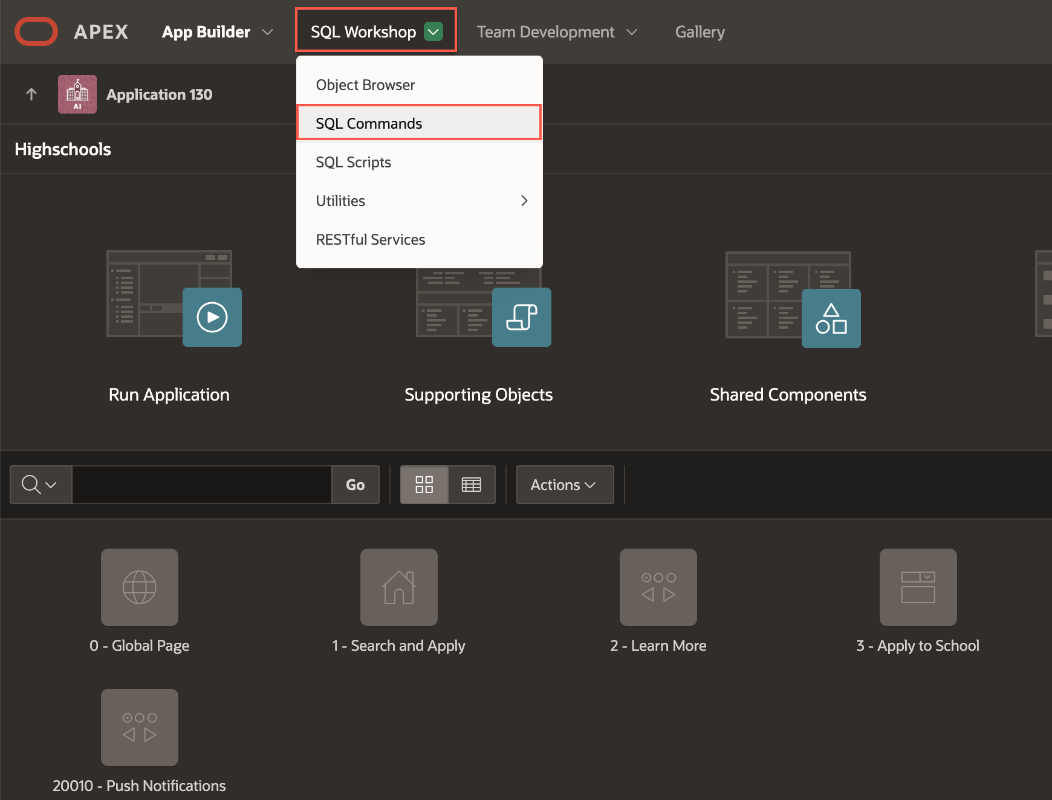
Task: Click the 20010 - Push Notifications label
Action: (x=139, y=786)
